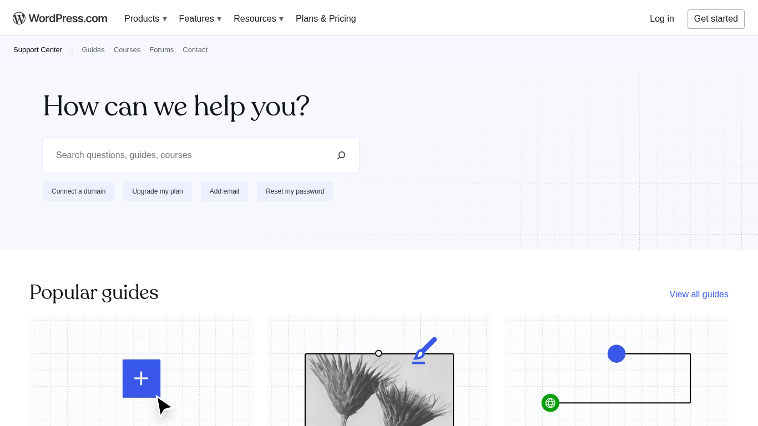758x426 pixels.
Task: Click the blue circle node graphic
Action: 616,354
